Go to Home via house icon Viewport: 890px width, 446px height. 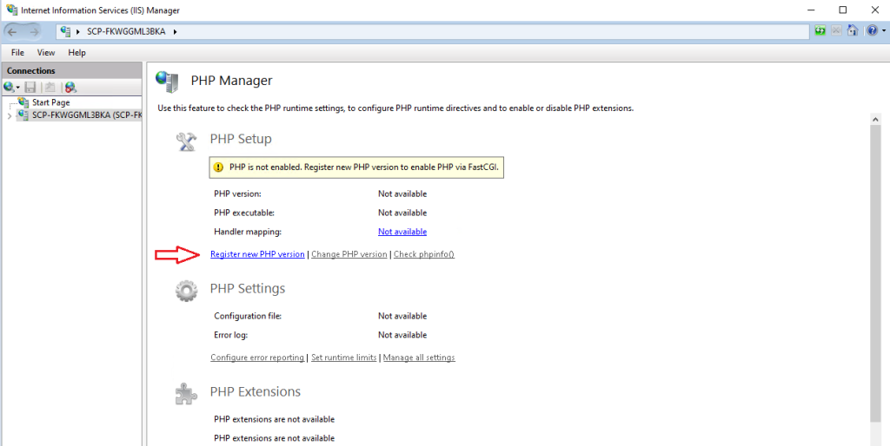coord(852,31)
